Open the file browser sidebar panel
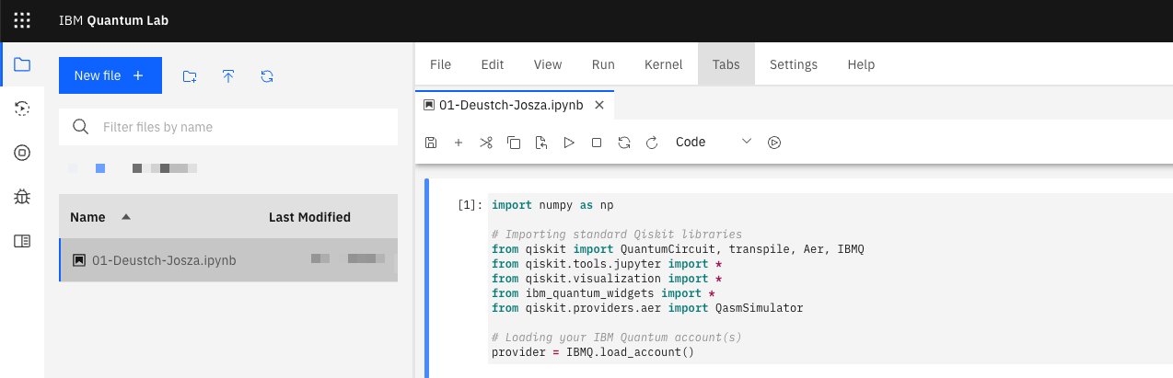This screenshot has width=1173, height=378. 22,64
